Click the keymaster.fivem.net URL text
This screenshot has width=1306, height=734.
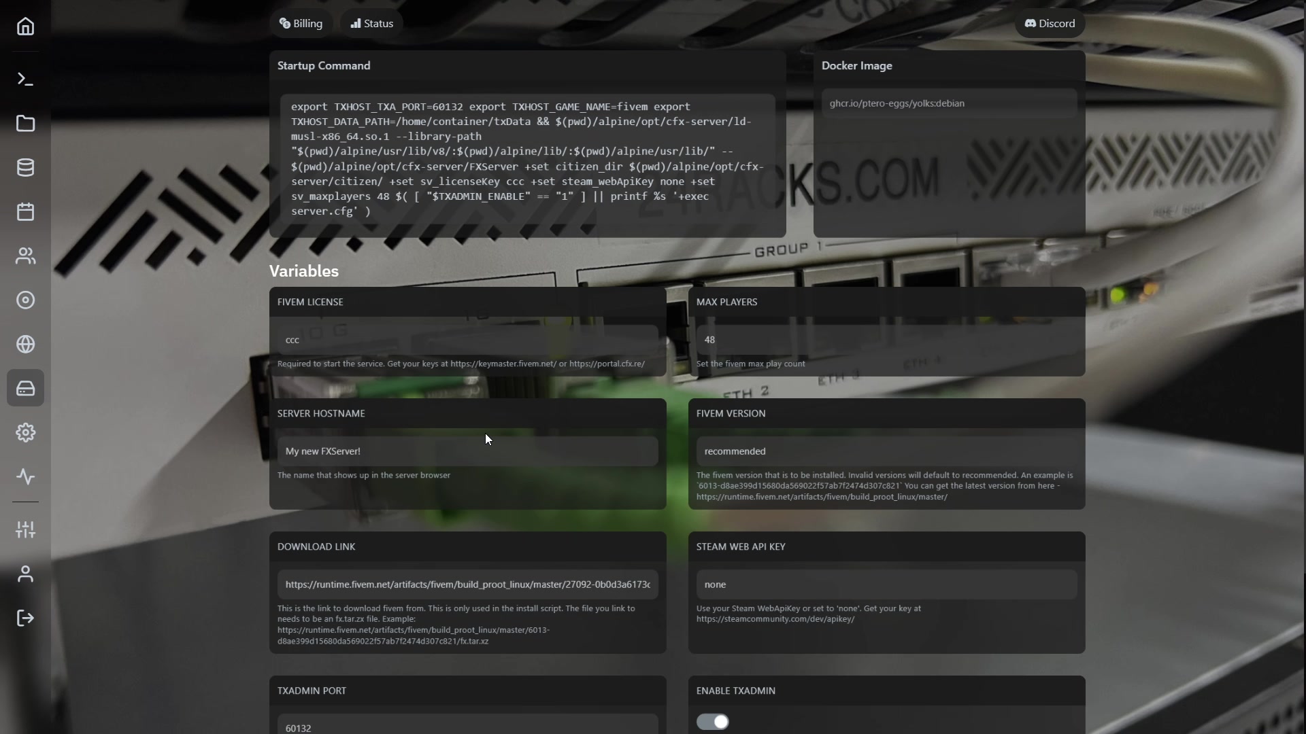pos(503,364)
